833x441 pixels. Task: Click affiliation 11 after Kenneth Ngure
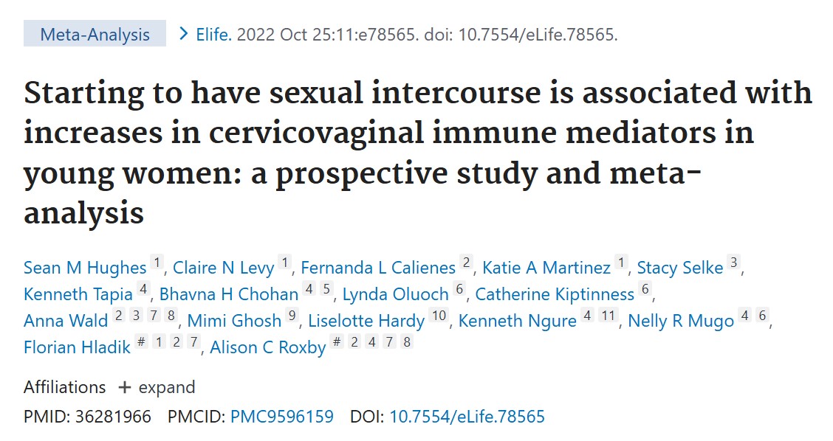coord(608,315)
